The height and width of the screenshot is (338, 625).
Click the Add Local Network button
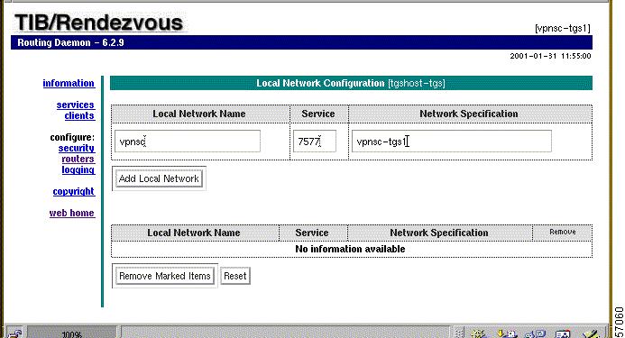(159, 178)
